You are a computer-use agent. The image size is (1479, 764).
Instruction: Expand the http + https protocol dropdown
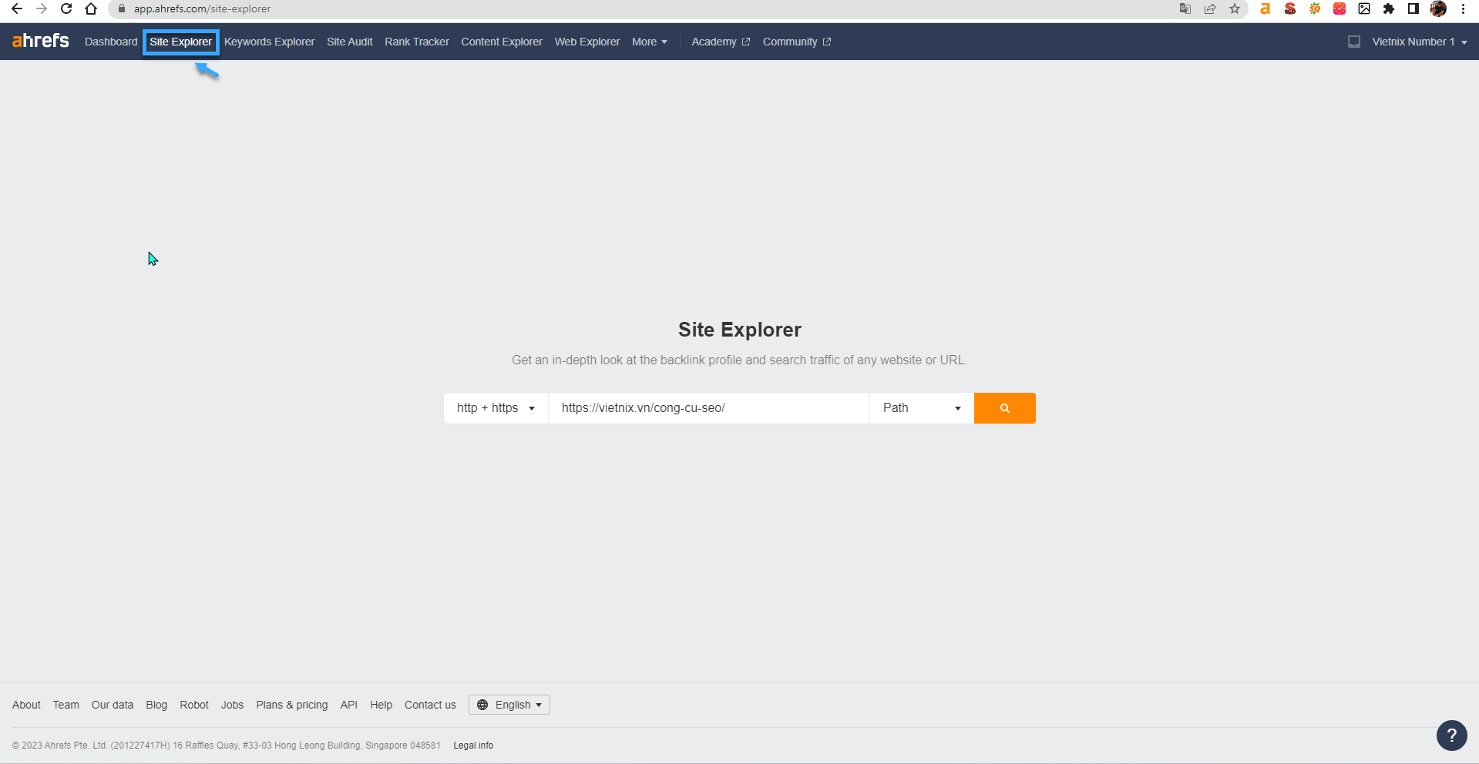click(x=496, y=408)
